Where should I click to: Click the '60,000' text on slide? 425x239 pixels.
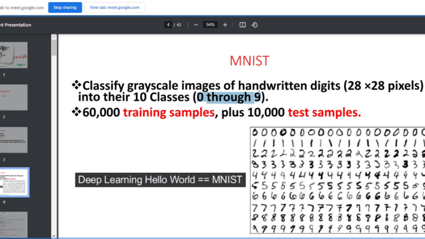coord(101,112)
